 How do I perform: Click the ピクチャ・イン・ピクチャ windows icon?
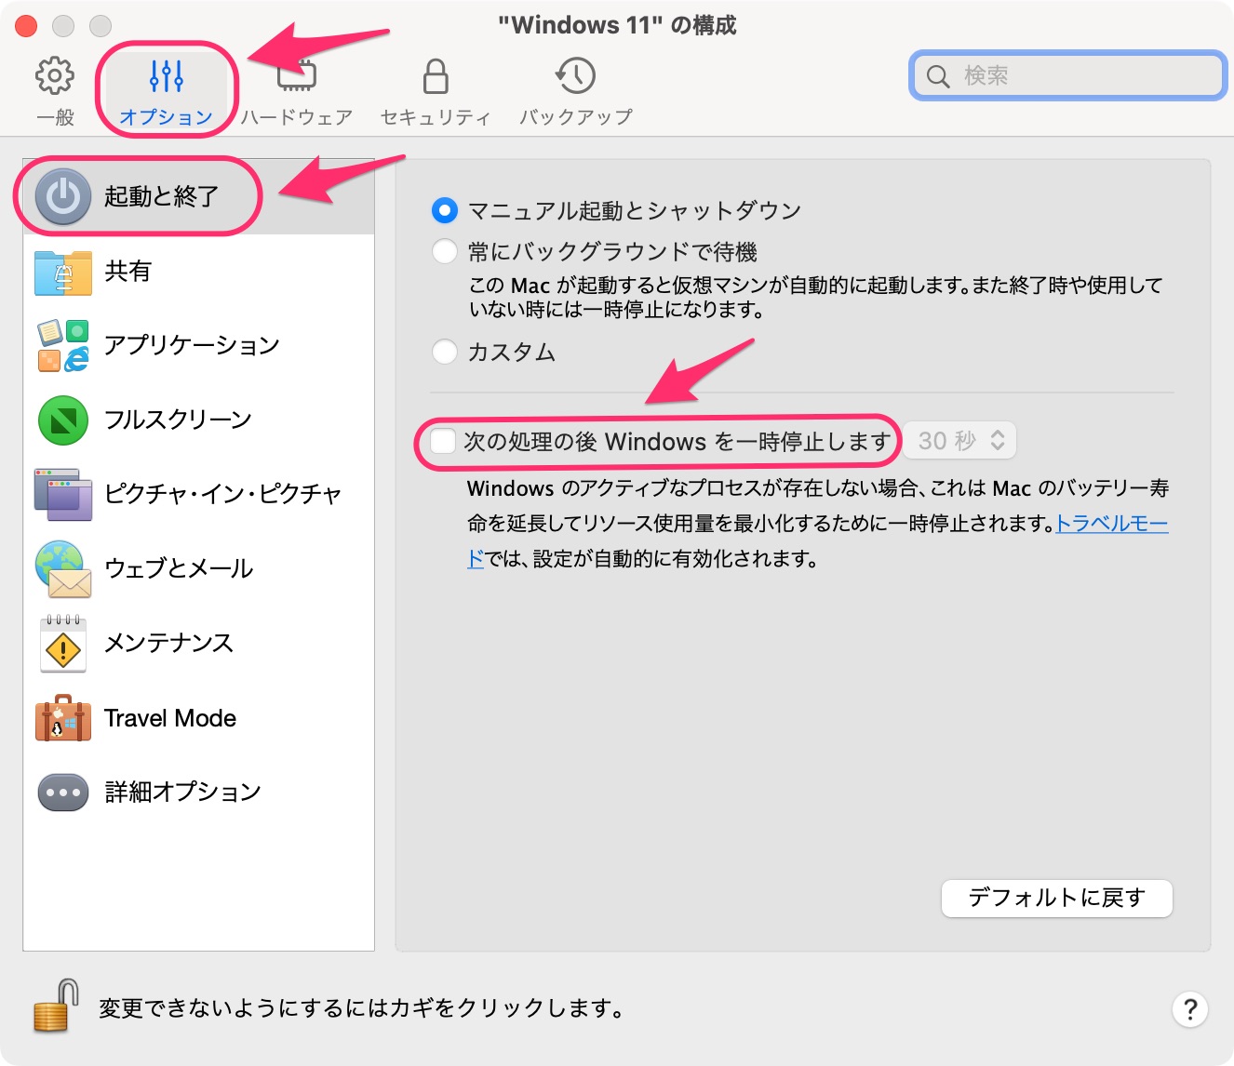[63, 494]
